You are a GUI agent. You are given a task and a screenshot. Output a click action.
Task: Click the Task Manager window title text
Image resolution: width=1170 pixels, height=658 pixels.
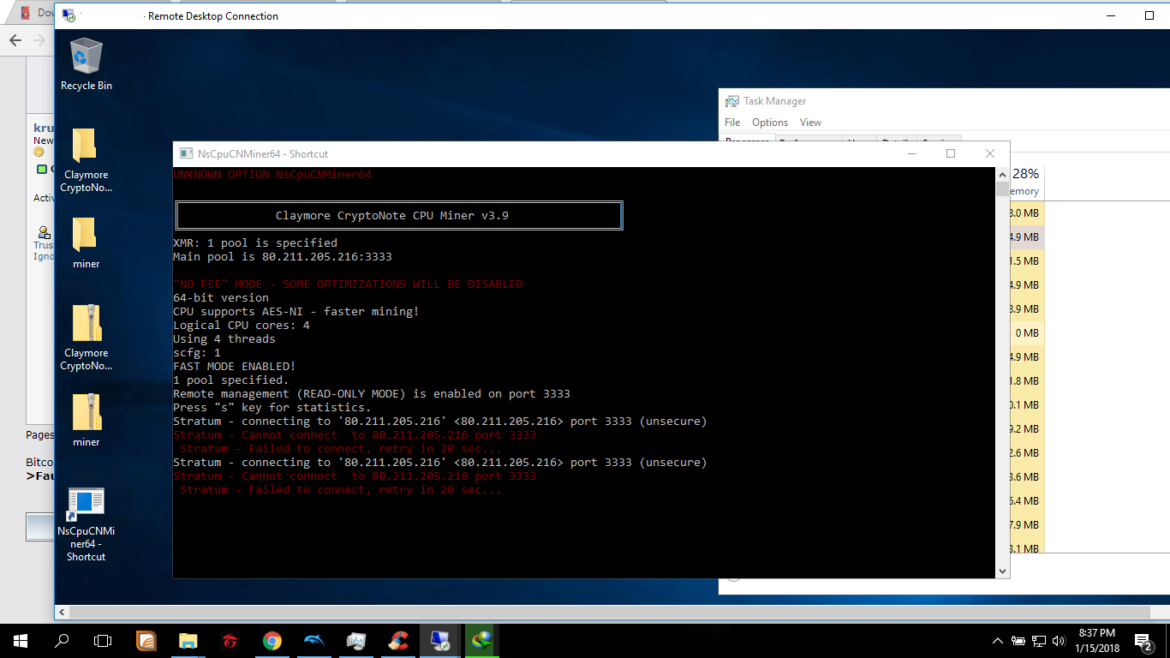[x=774, y=101]
